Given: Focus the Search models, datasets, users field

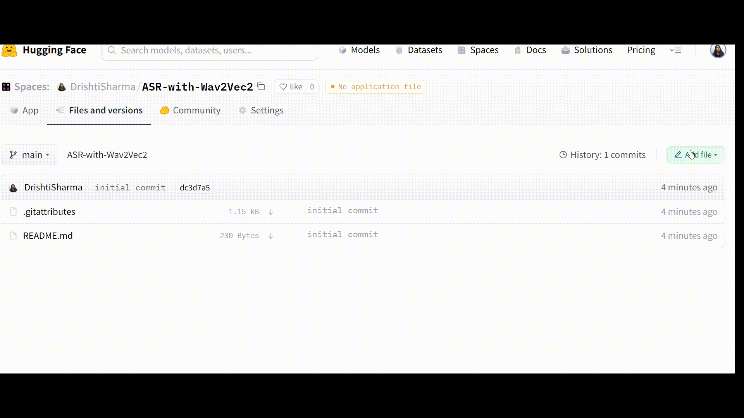Looking at the screenshot, I should click(x=210, y=51).
